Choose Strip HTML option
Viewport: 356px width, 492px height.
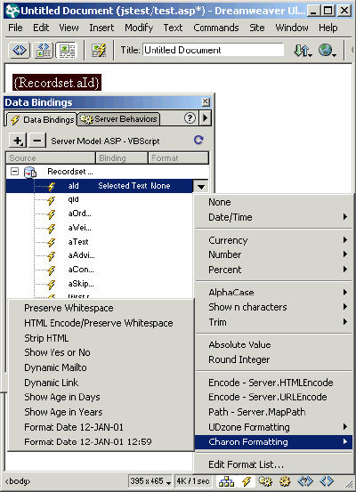[x=101, y=338]
